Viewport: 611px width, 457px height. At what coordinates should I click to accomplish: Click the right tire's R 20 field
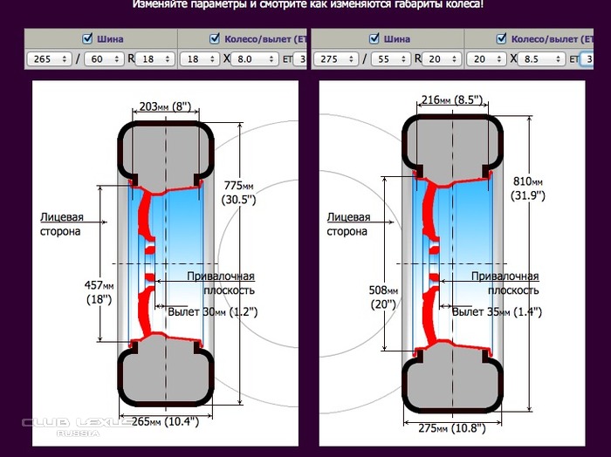pos(442,59)
